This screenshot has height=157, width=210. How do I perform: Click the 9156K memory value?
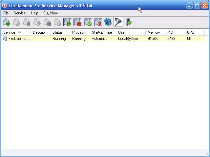click(x=153, y=39)
